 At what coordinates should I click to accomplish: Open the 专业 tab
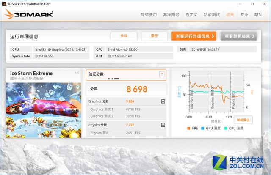tap(244, 15)
